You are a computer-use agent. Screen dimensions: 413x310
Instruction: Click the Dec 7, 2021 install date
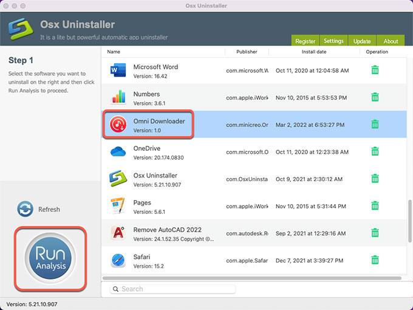pyautogui.click(x=309, y=261)
